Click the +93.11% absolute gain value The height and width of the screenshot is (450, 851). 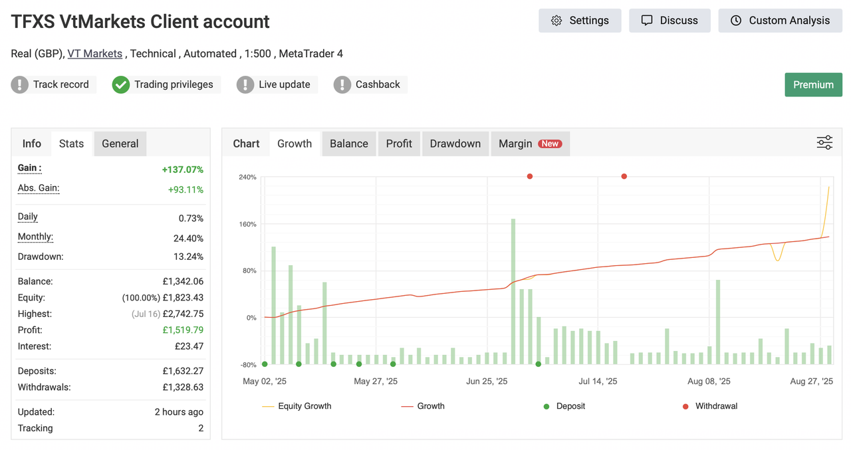[x=185, y=189]
